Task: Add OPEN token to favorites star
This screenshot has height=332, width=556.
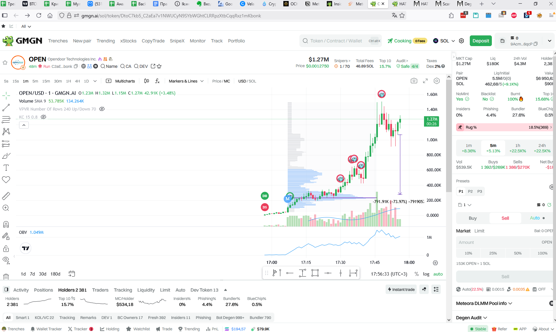Action: pyautogui.click(x=5, y=62)
